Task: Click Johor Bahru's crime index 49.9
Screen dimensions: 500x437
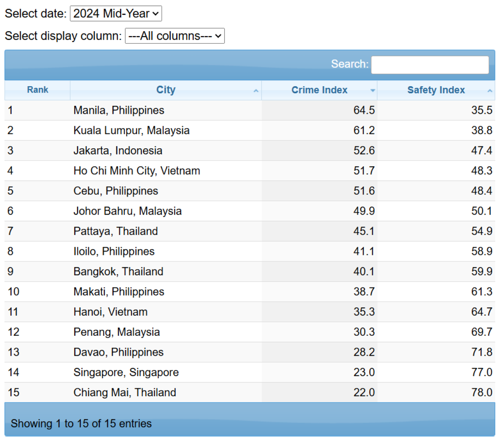Action: 364,211
